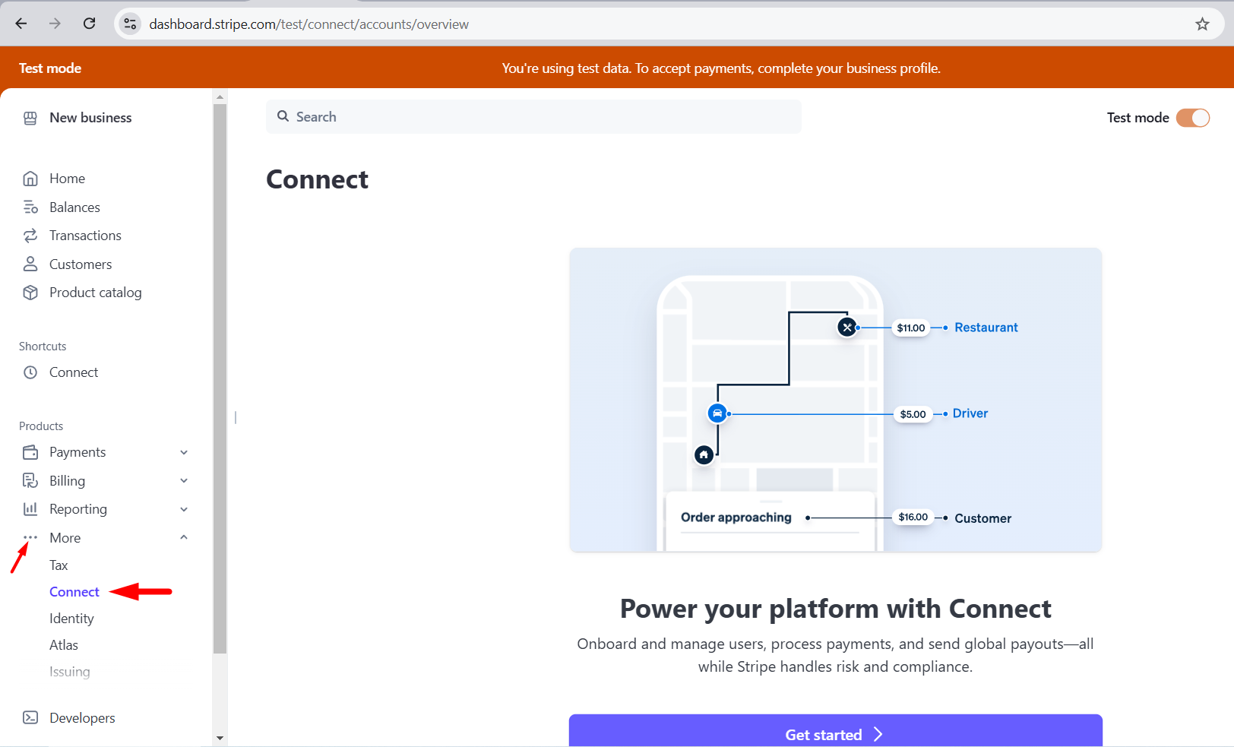1234x747 pixels.
Task: Click the More menu label
Action: pyautogui.click(x=65, y=538)
